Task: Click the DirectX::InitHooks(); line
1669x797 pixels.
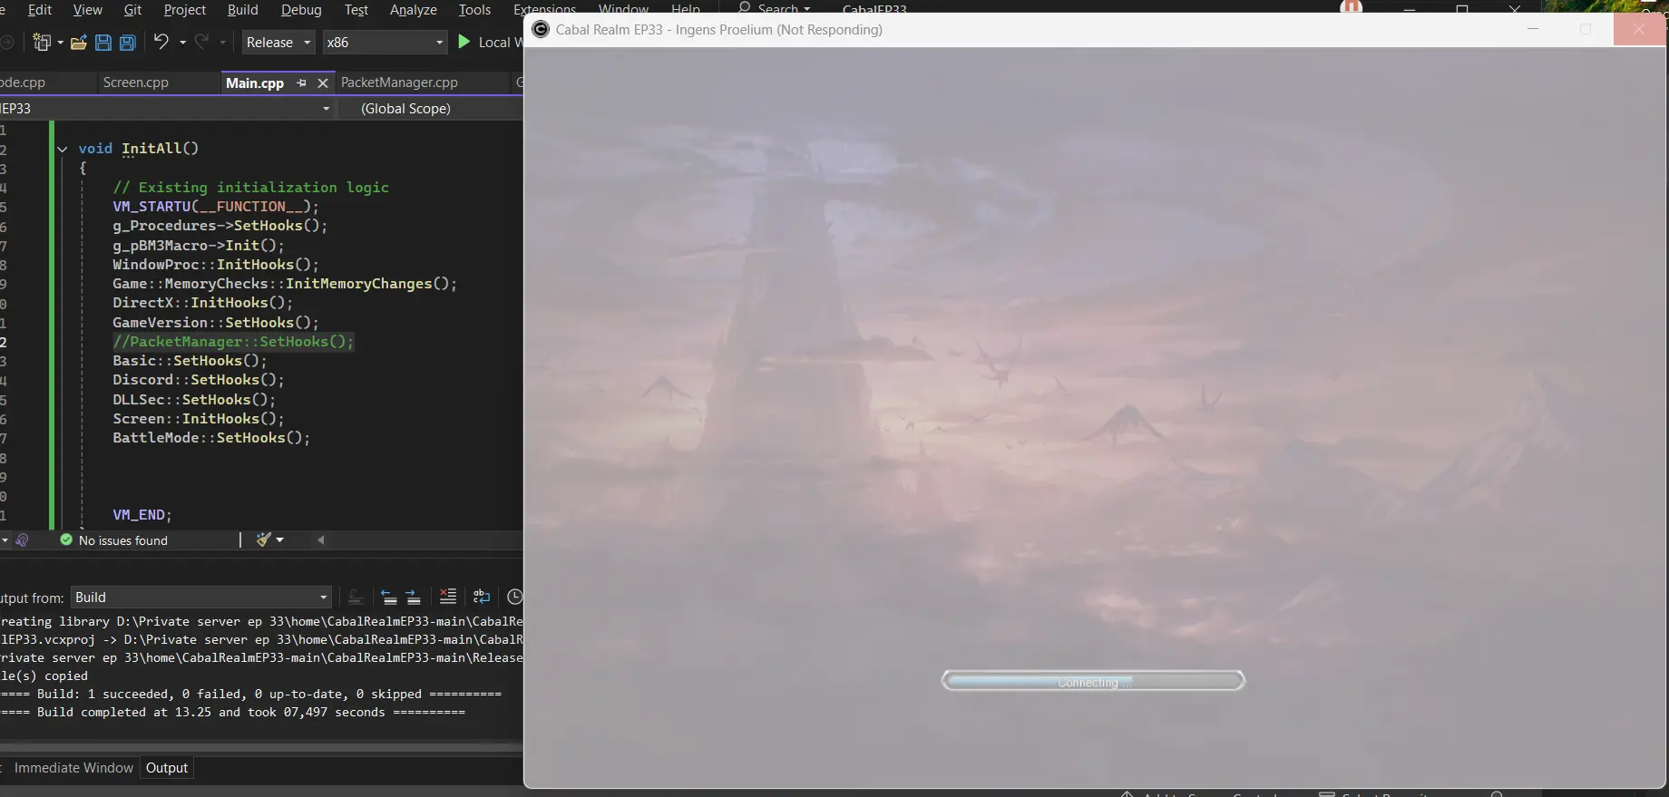Action: 202,303
